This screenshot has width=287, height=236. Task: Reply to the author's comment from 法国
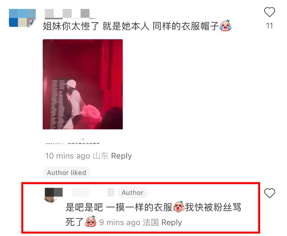coord(171,222)
